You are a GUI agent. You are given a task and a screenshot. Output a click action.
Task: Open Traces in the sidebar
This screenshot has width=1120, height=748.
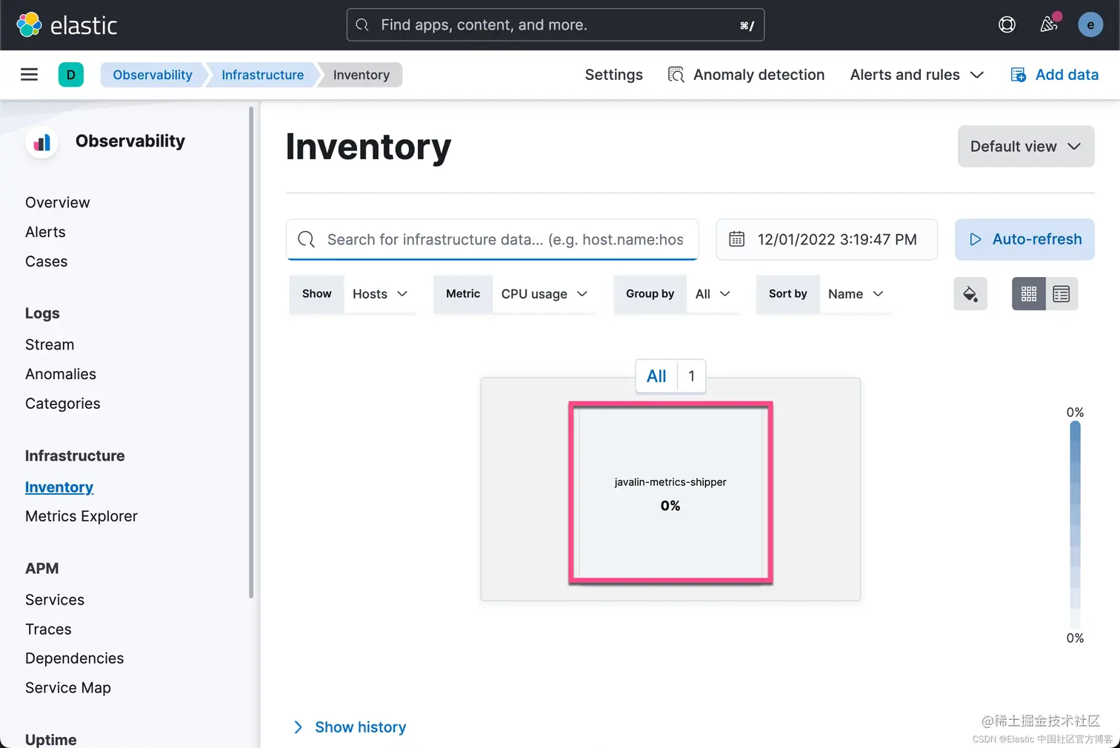click(x=48, y=630)
